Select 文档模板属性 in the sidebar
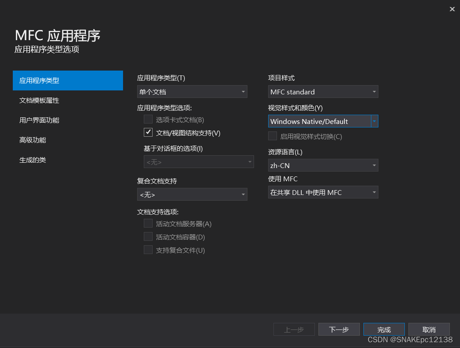 tap(38, 100)
